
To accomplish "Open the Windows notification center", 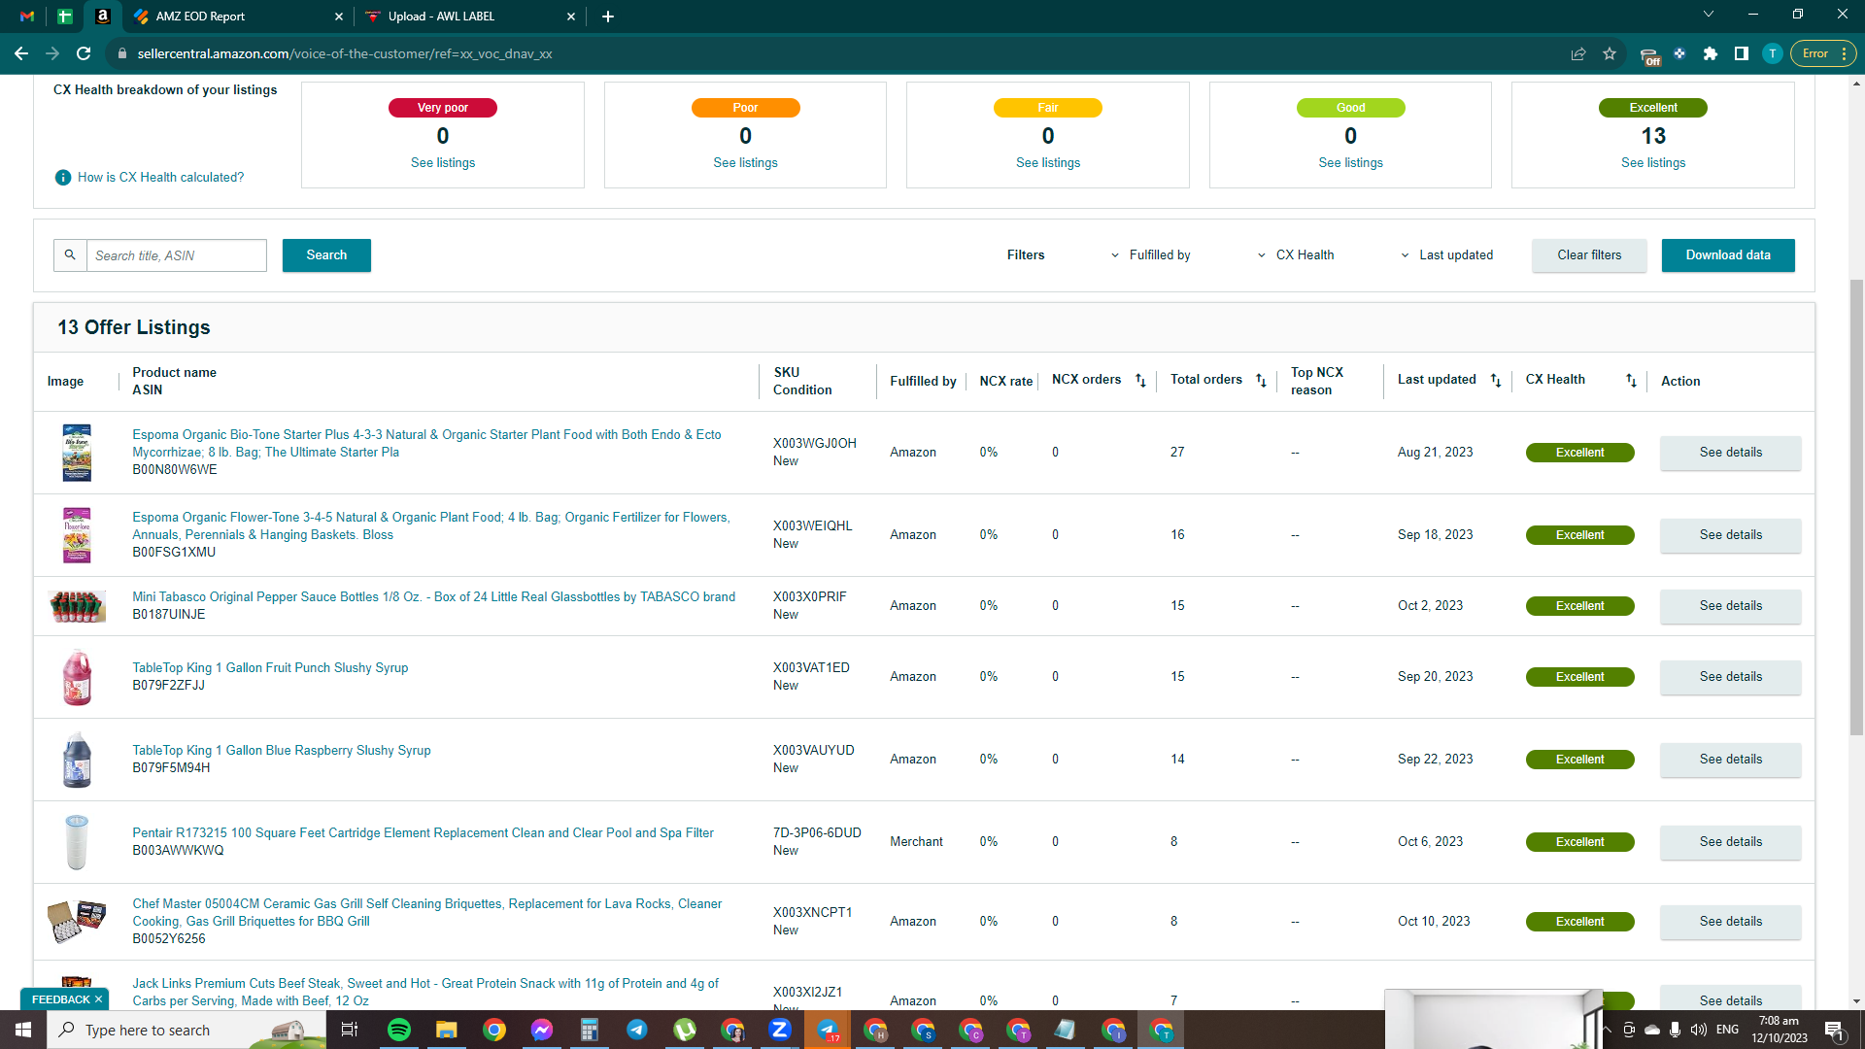I will coord(1835,1031).
